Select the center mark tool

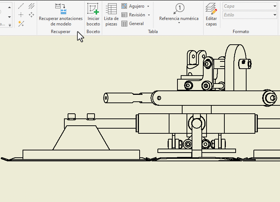coord(21,15)
